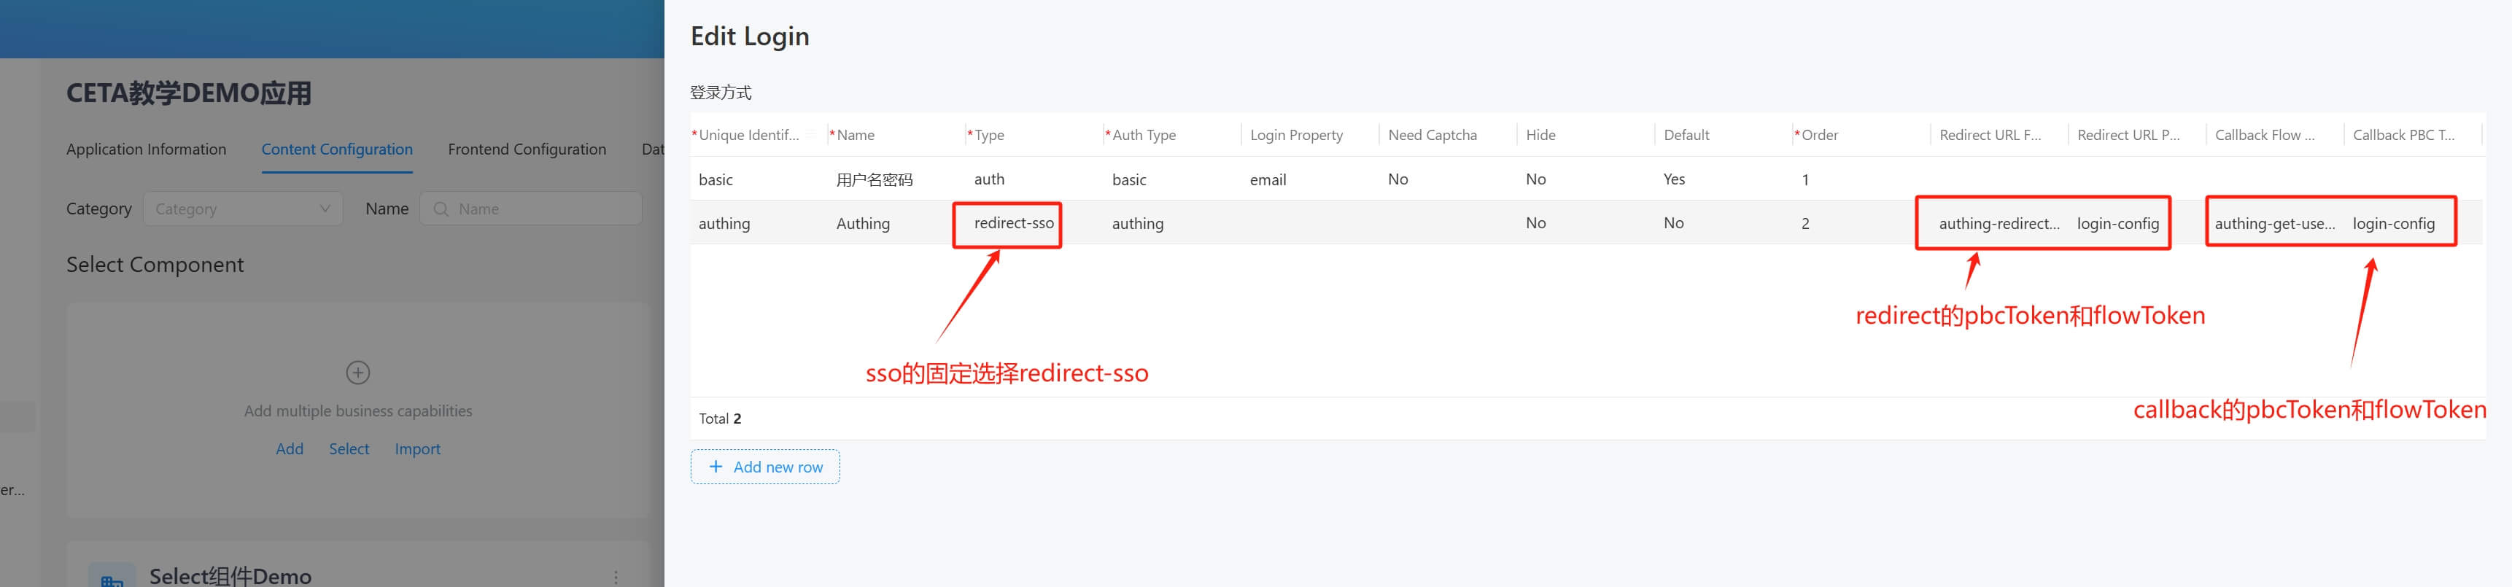2512x587 pixels.
Task: Click the Callback PBC T... column header
Action: coord(2403,135)
